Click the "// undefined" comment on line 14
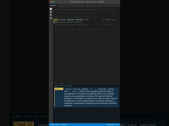Viewport: 169px width, 126px height. tap(108, 9)
